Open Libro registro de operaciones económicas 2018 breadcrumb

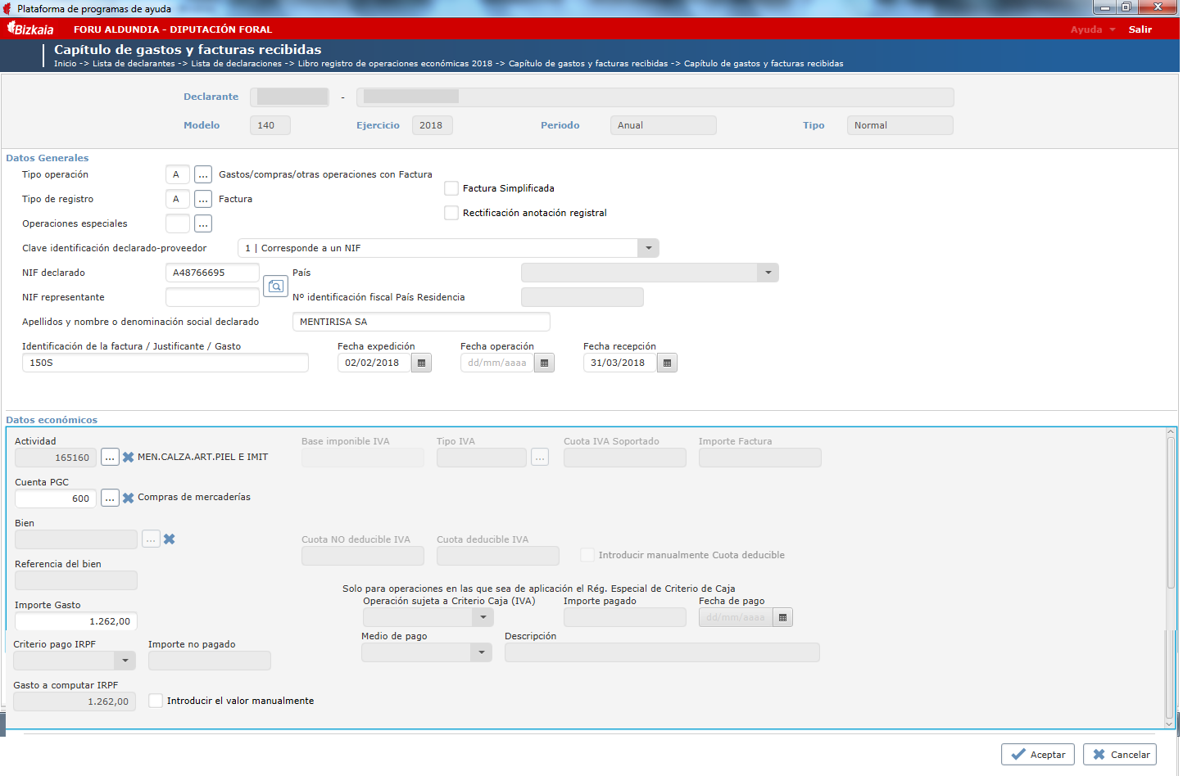pyautogui.click(x=396, y=64)
